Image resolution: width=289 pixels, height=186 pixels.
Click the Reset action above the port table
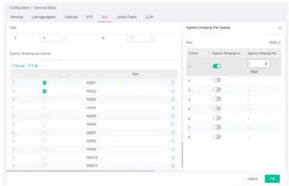pos(18,65)
